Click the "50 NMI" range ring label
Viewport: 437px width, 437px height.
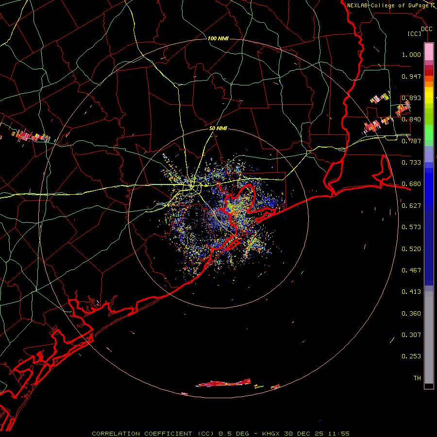click(218, 128)
